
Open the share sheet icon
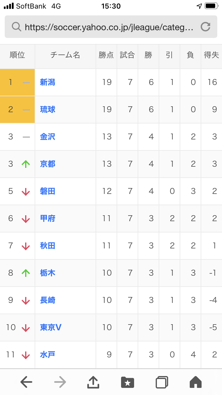[94, 382]
